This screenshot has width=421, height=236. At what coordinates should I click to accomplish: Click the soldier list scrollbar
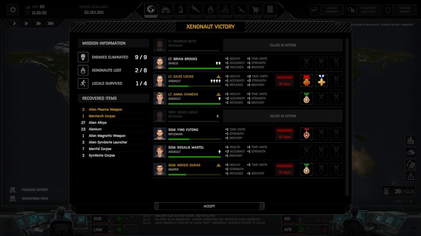(x=347, y=117)
